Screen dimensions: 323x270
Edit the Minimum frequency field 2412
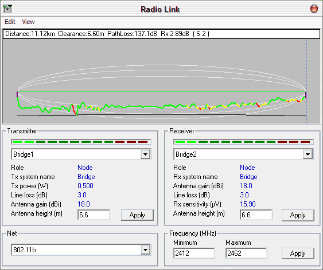coord(194,253)
